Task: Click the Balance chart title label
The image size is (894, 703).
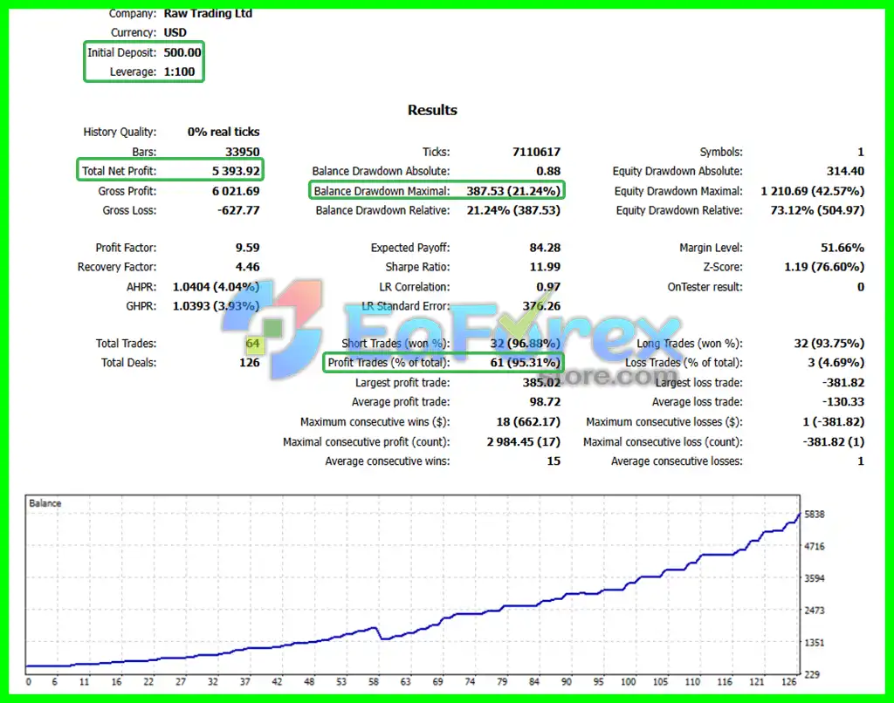Action: (x=45, y=503)
